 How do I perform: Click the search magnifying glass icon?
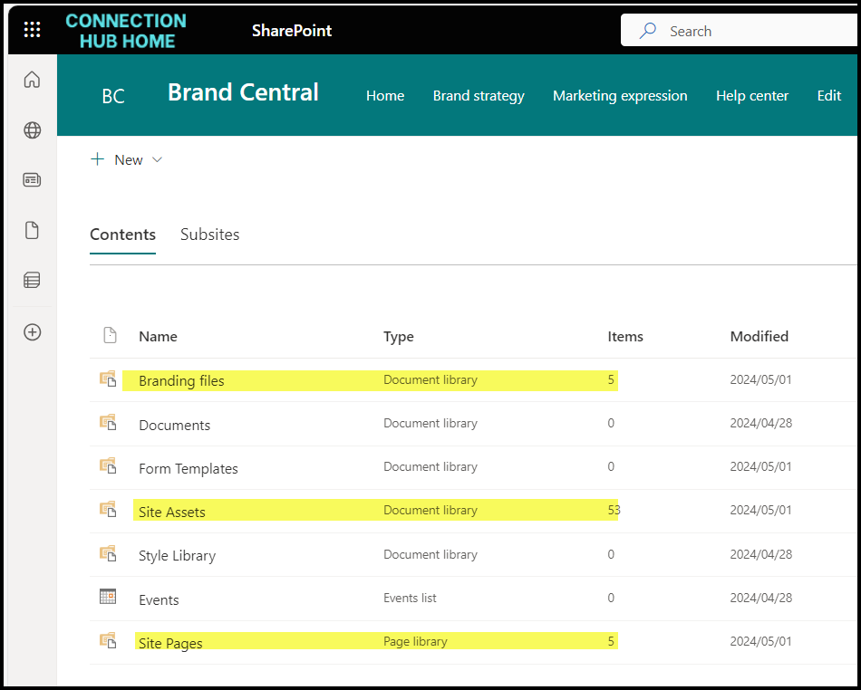646,30
